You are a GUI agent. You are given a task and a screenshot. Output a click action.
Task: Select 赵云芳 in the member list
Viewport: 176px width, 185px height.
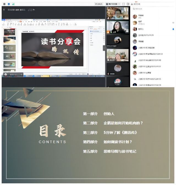(153, 29)
